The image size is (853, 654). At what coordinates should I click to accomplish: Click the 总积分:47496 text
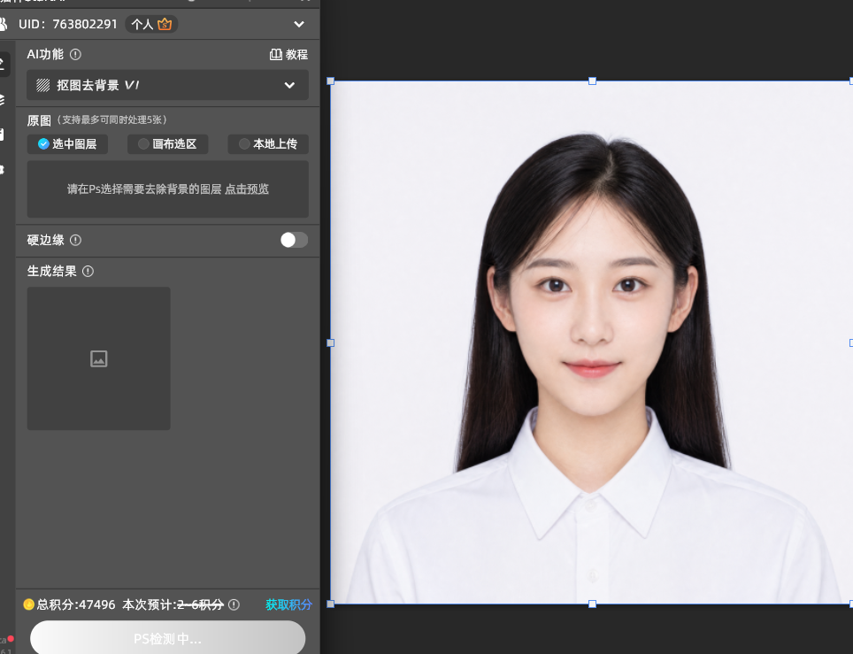75,604
